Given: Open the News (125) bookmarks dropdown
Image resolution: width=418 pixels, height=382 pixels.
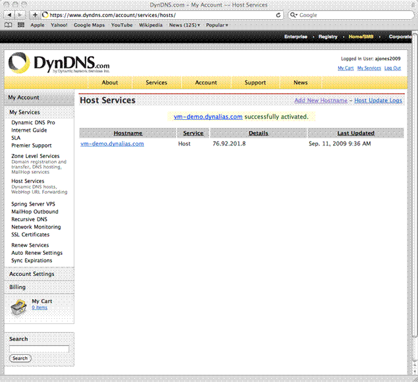Looking at the screenshot, I should pyautogui.click(x=184, y=25).
